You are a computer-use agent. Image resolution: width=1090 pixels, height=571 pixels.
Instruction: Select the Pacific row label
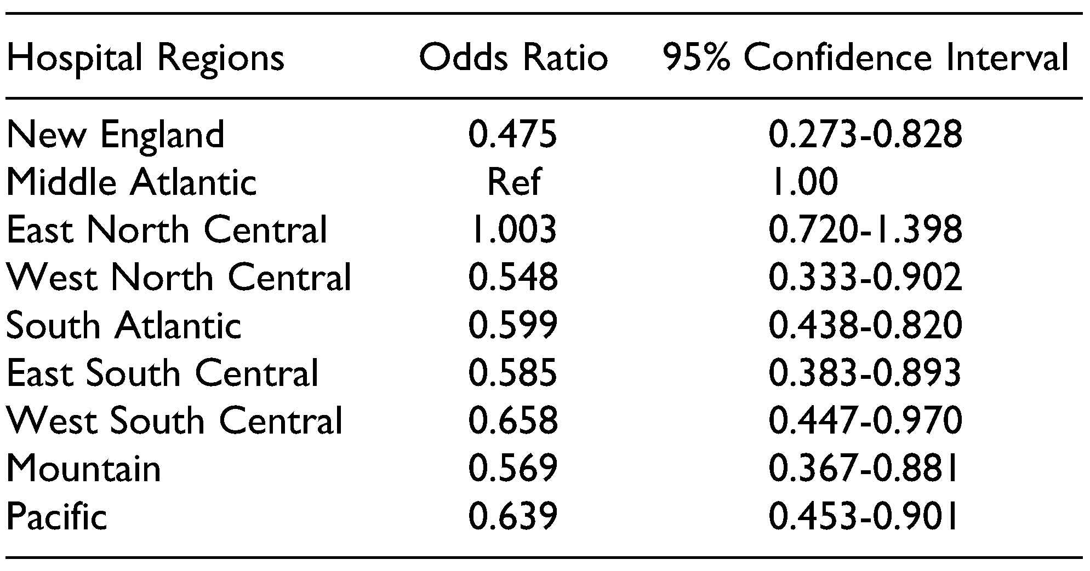(56, 516)
